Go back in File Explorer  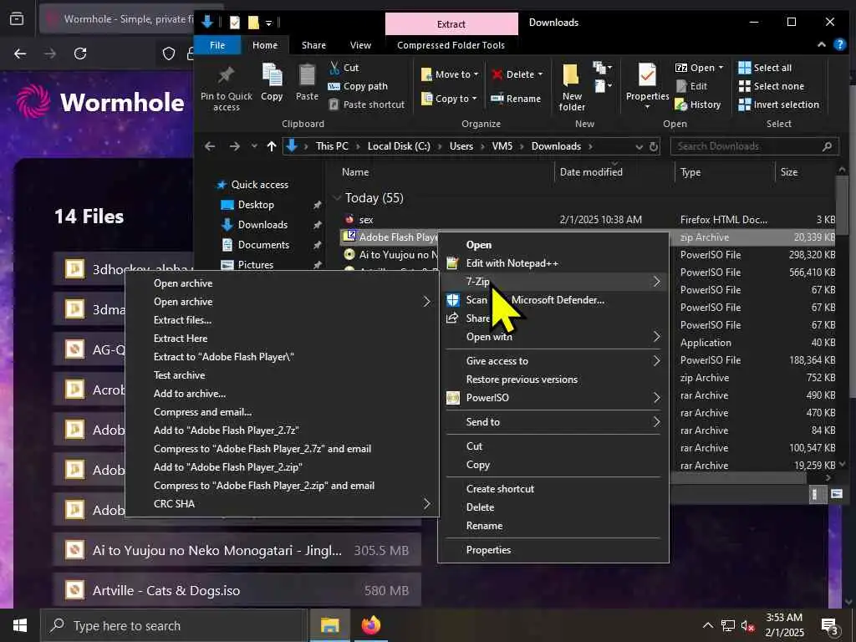[x=210, y=146]
